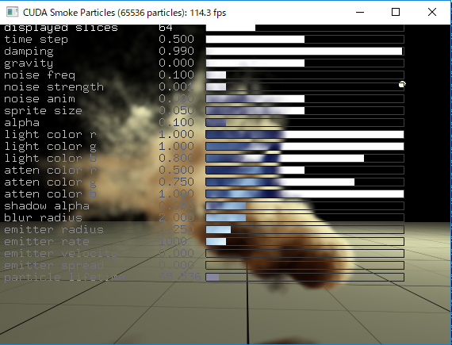
Task: Click the atten color g value 0.750
Action: click(x=176, y=182)
